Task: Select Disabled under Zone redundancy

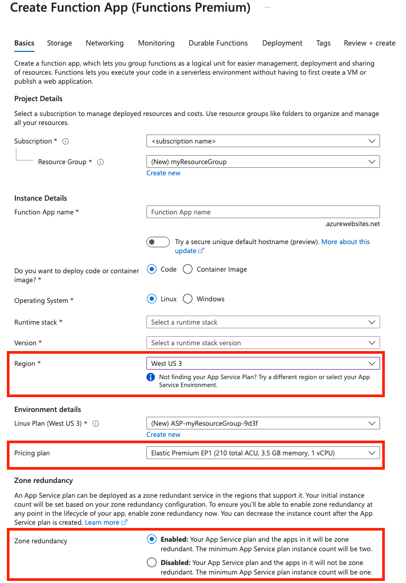Action: coord(152,562)
